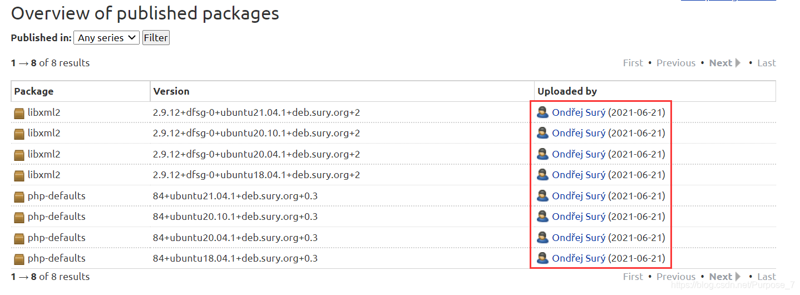Click version 2.9.12+dfsg-0+ubuntu20.10.1+deb.sury.org+2
Image resolution: width=800 pixels, height=295 pixels.
coord(256,133)
